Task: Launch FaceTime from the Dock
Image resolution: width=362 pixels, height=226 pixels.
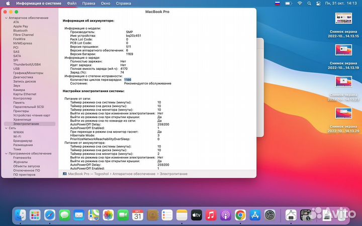Action: [123, 215]
